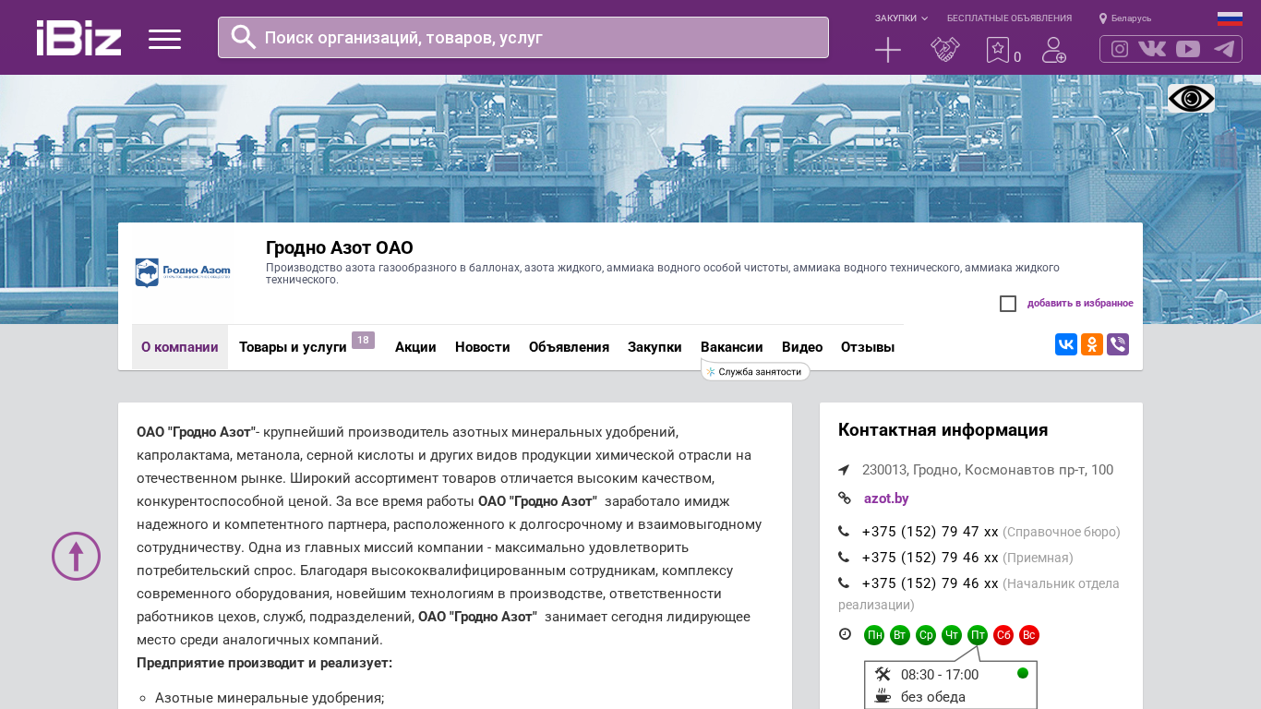Switch language using the Russian flag
Viewport: 1261px width, 709px height.
(x=1230, y=18)
